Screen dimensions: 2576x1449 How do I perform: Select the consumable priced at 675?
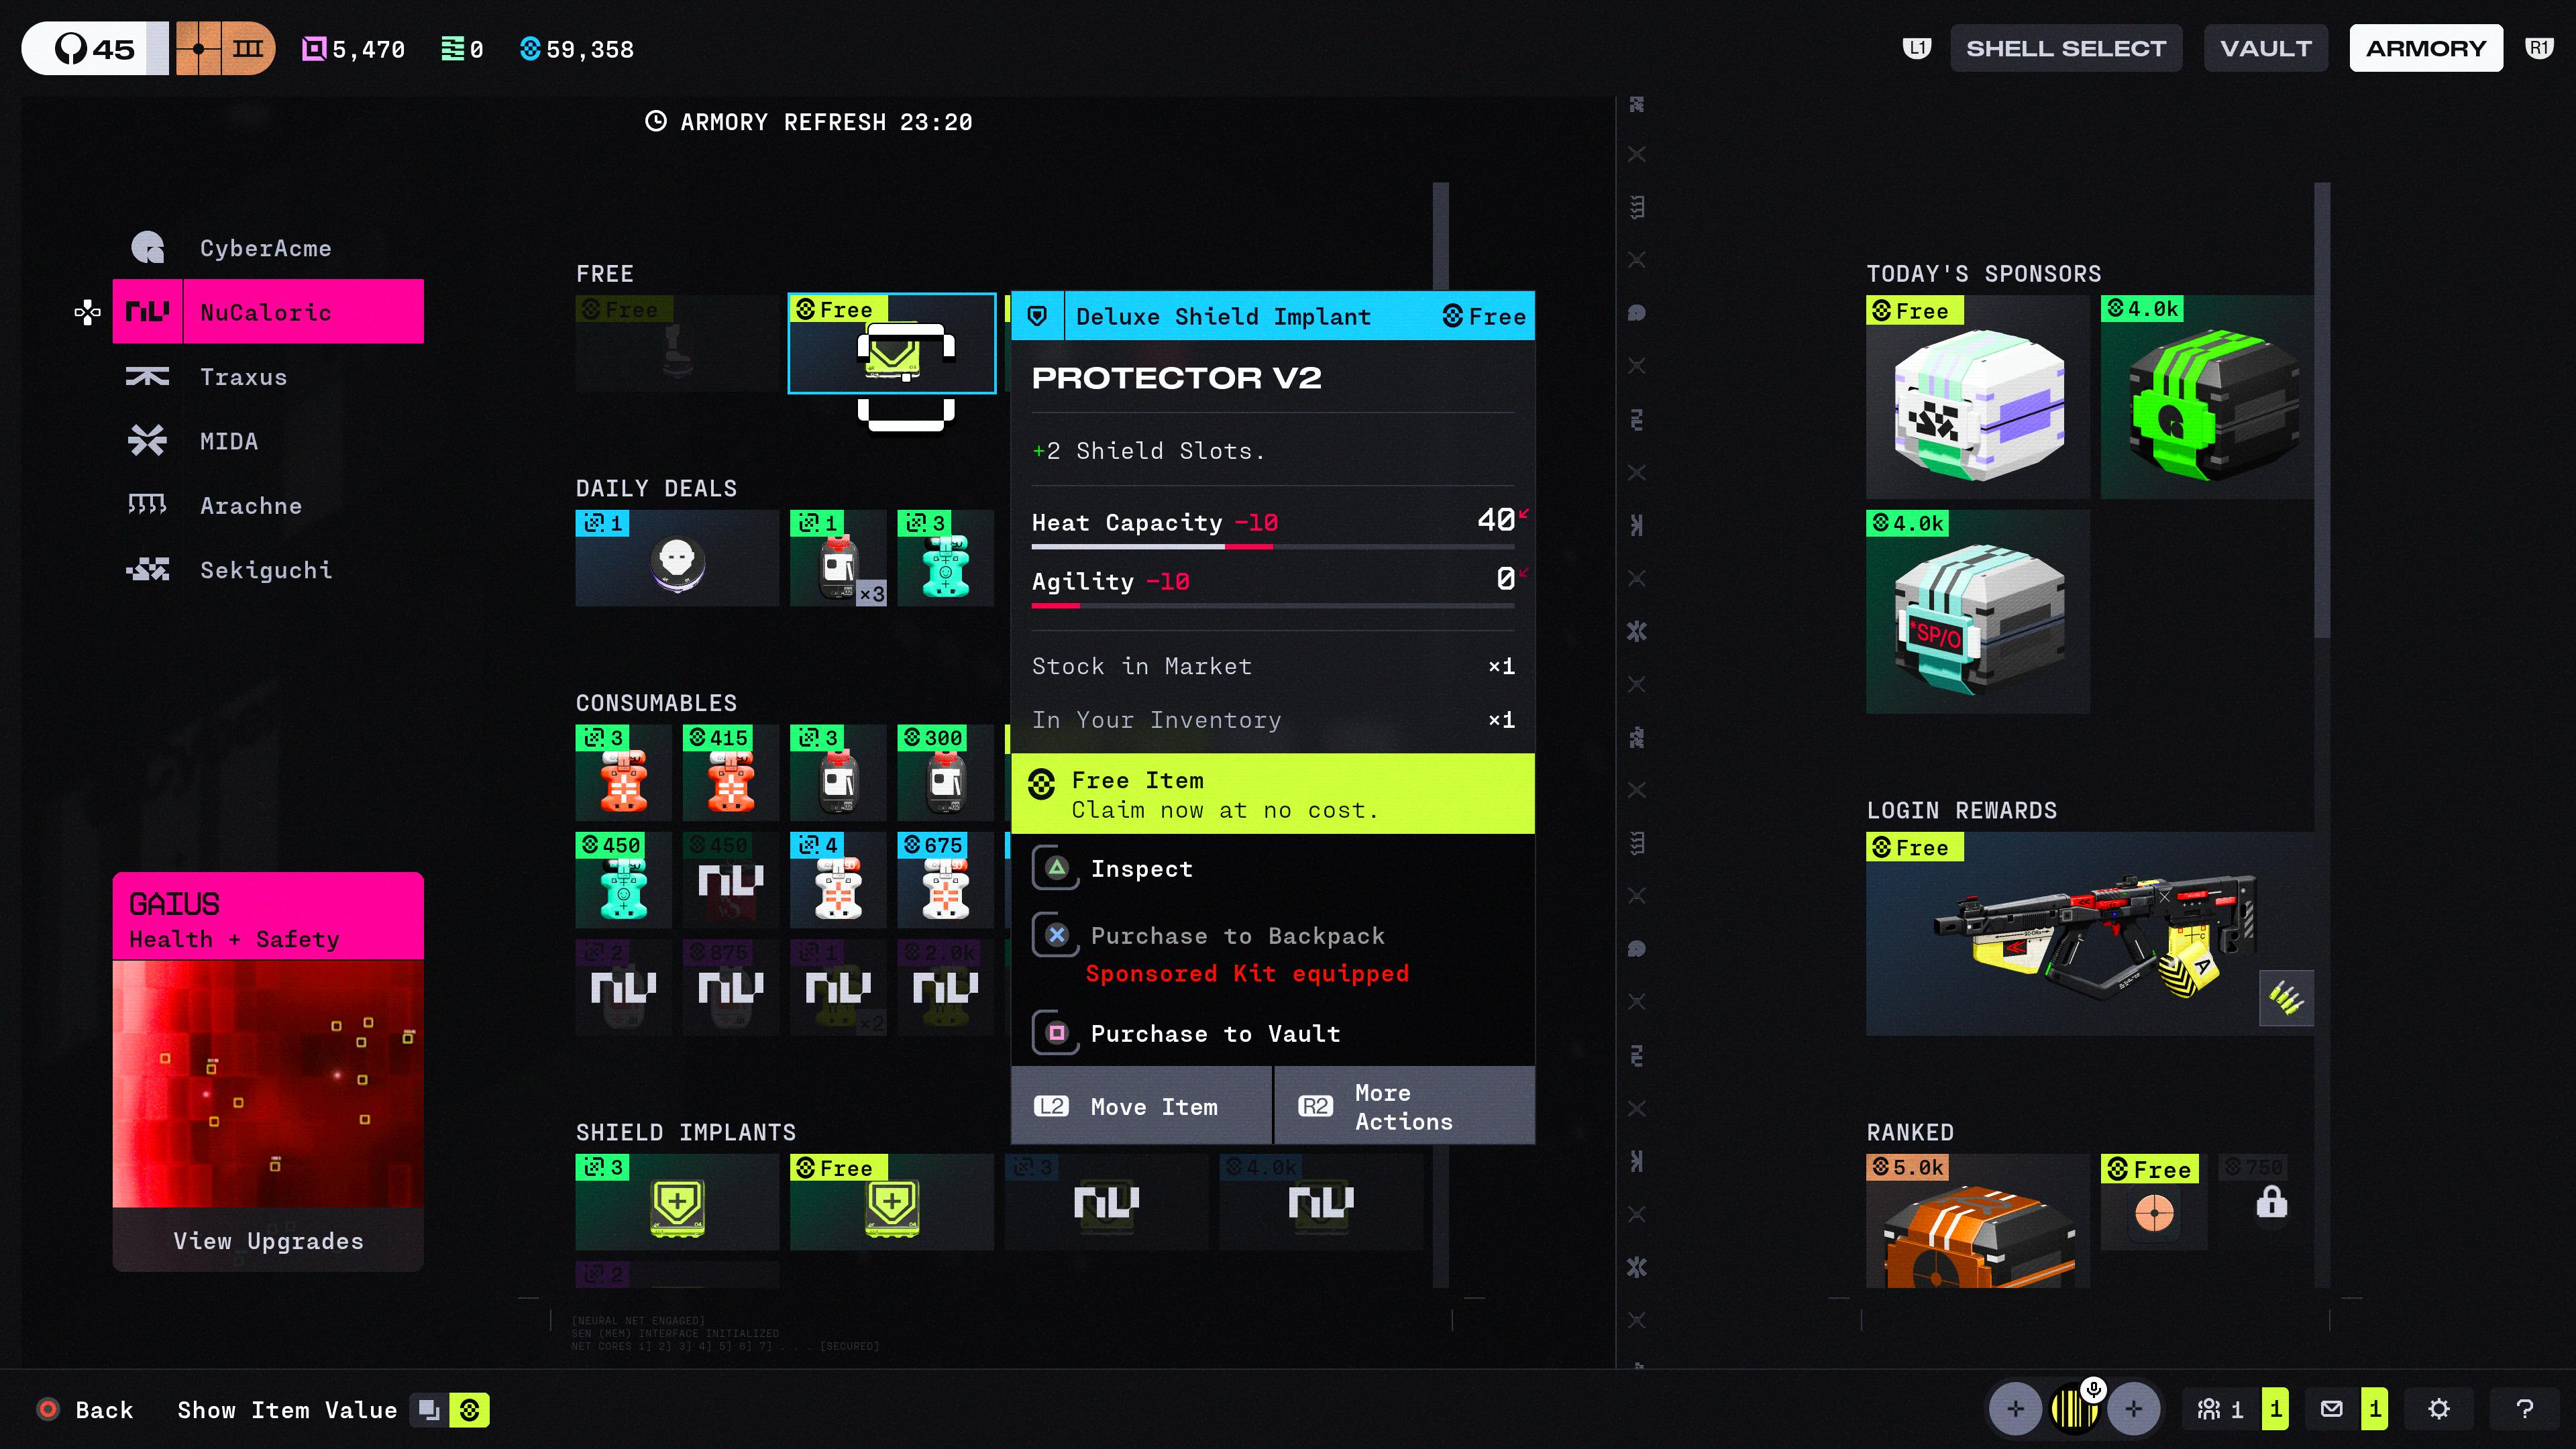pos(945,880)
